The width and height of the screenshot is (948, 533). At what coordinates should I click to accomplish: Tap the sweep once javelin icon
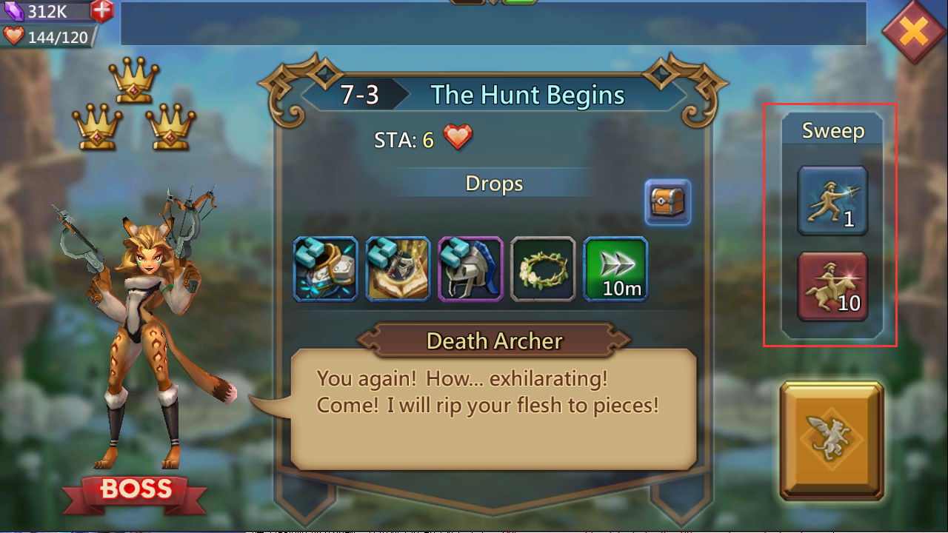tap(832, 201)
